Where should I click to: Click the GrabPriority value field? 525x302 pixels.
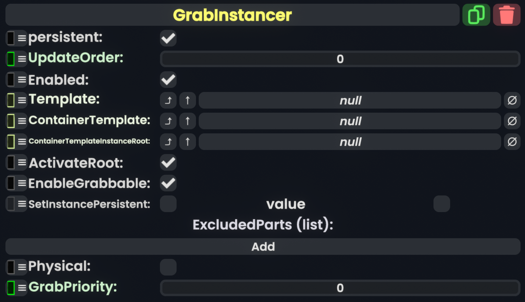[340, 288]
